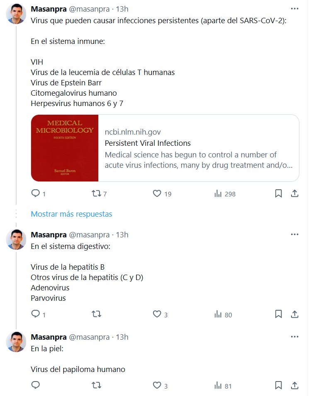
Task: Bookmark the digestive system tweet
Action: (278, 314)
